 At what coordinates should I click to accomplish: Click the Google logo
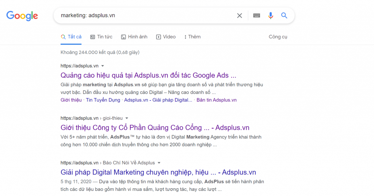(x=22, y=16)
